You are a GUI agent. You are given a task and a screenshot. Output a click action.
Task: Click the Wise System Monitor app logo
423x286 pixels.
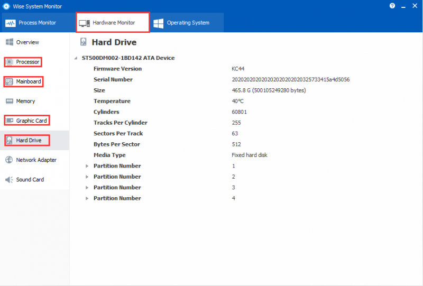(6, 6)
